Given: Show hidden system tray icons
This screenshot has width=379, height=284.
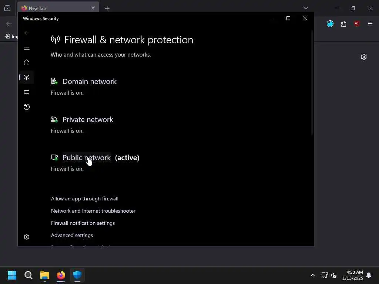Looking at the screenshot, I should (x=312, y=275).
